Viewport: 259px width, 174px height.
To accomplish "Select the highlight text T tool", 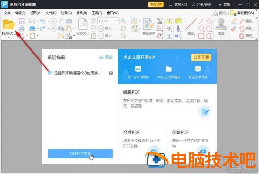I will pos(169,21).
